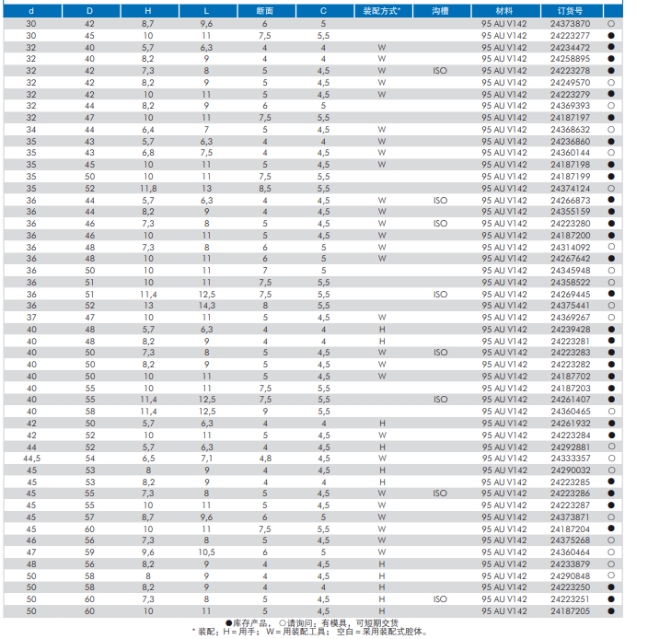Click the 断面 column header
Viewport: 648px width, 639px height.
tap(263, 9)
